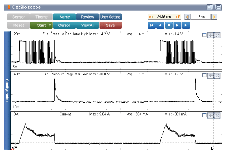Tick the Fuel Pressure Regulator High checkbox
226x153 pixels.
point(205,35)
